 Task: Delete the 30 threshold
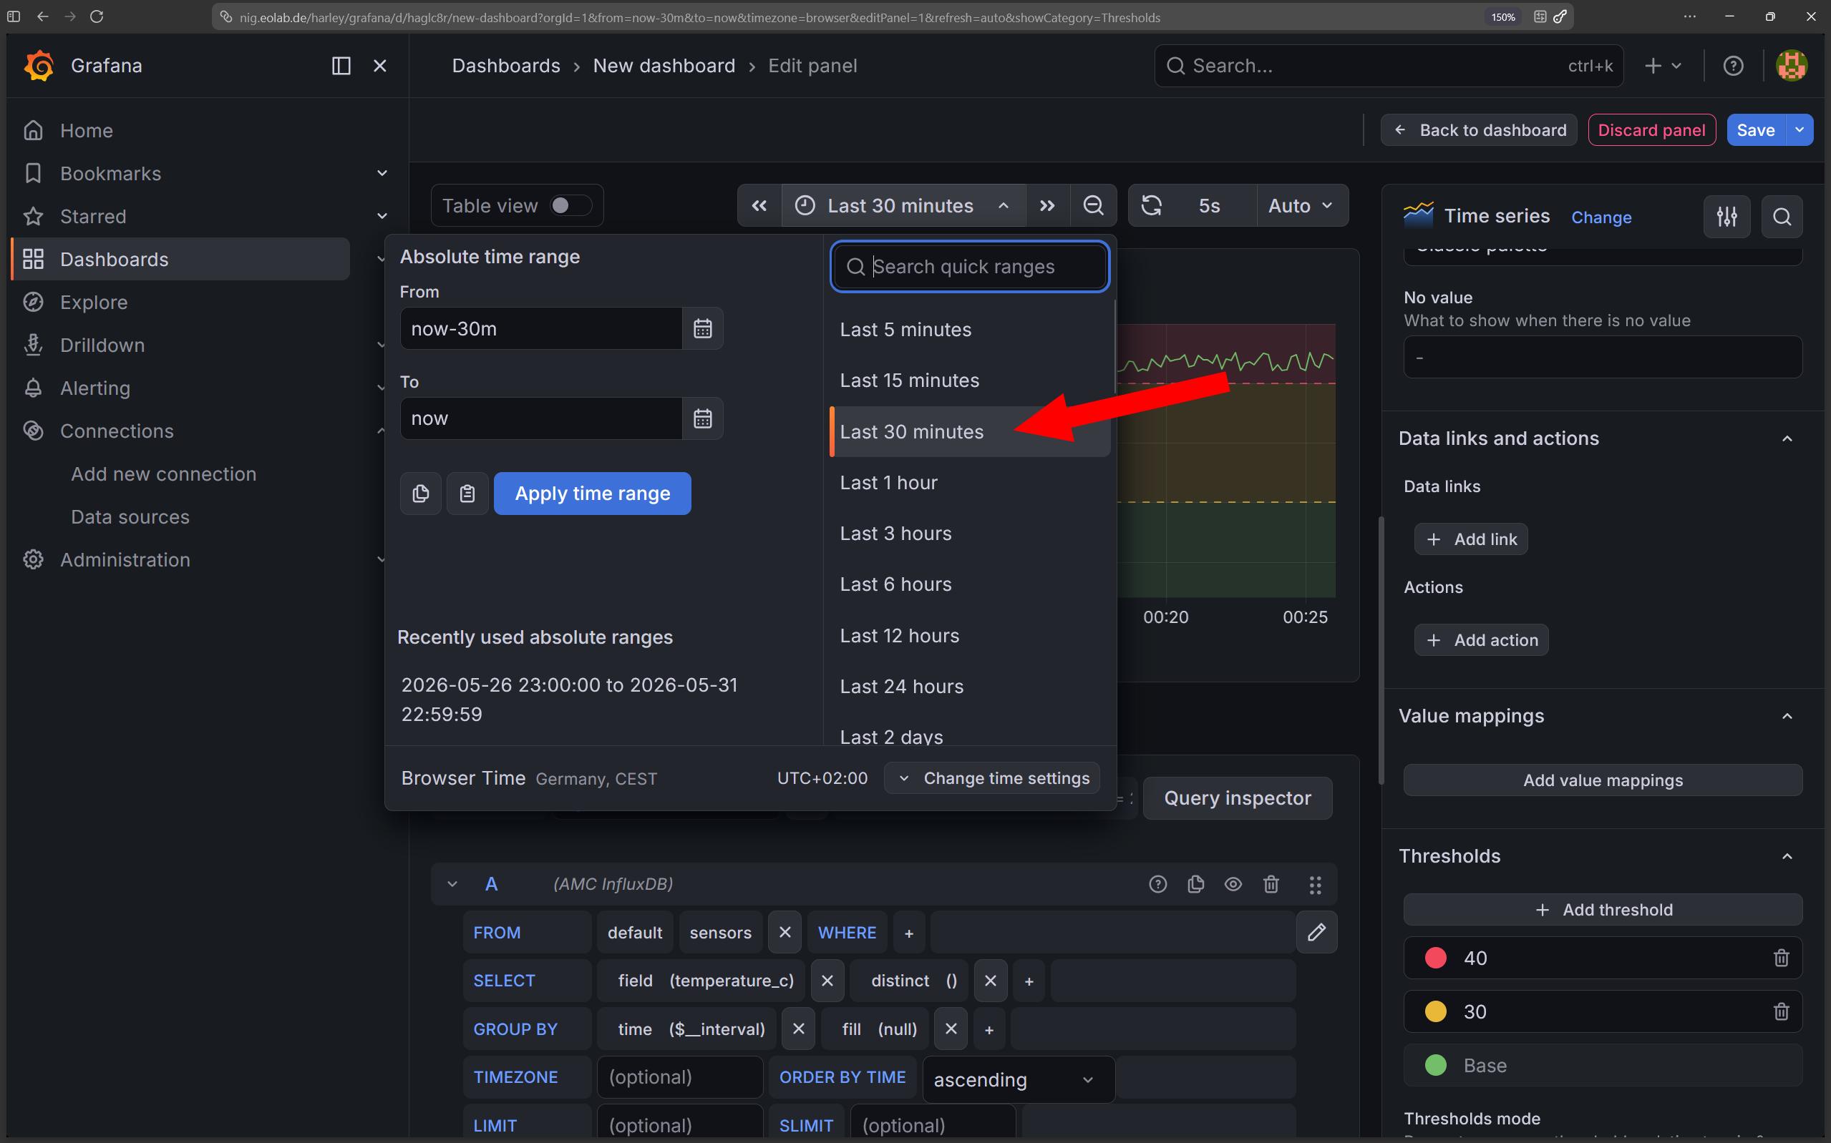click(1781, 1011)
